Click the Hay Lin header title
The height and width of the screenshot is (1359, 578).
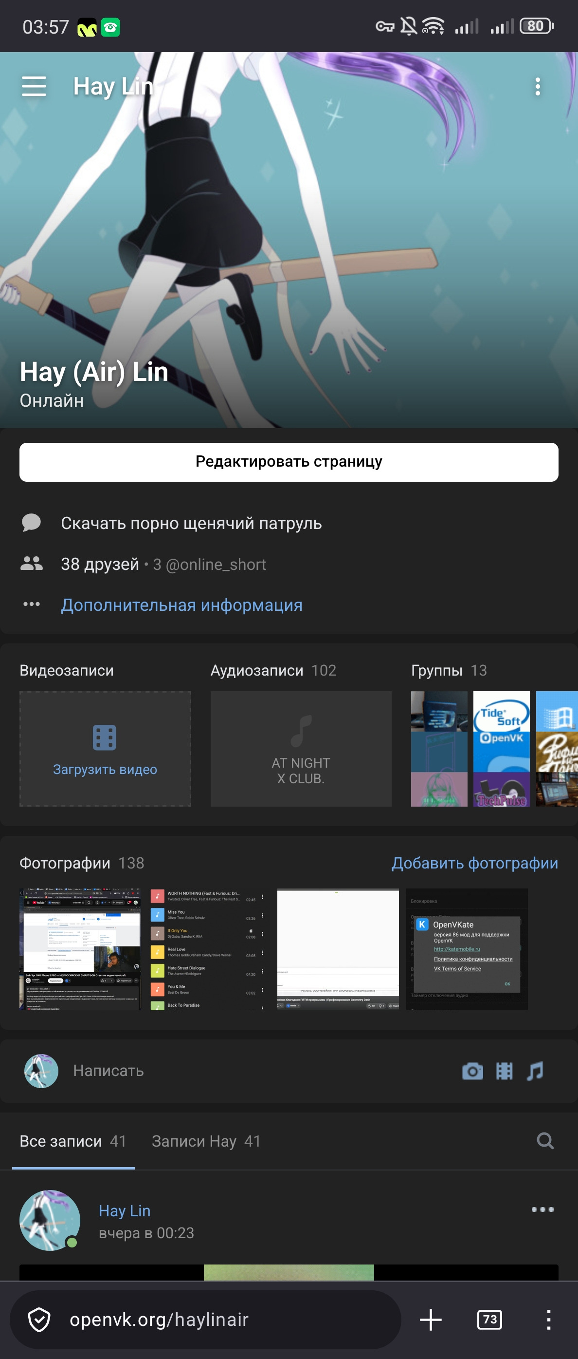[x=113, y=86]
